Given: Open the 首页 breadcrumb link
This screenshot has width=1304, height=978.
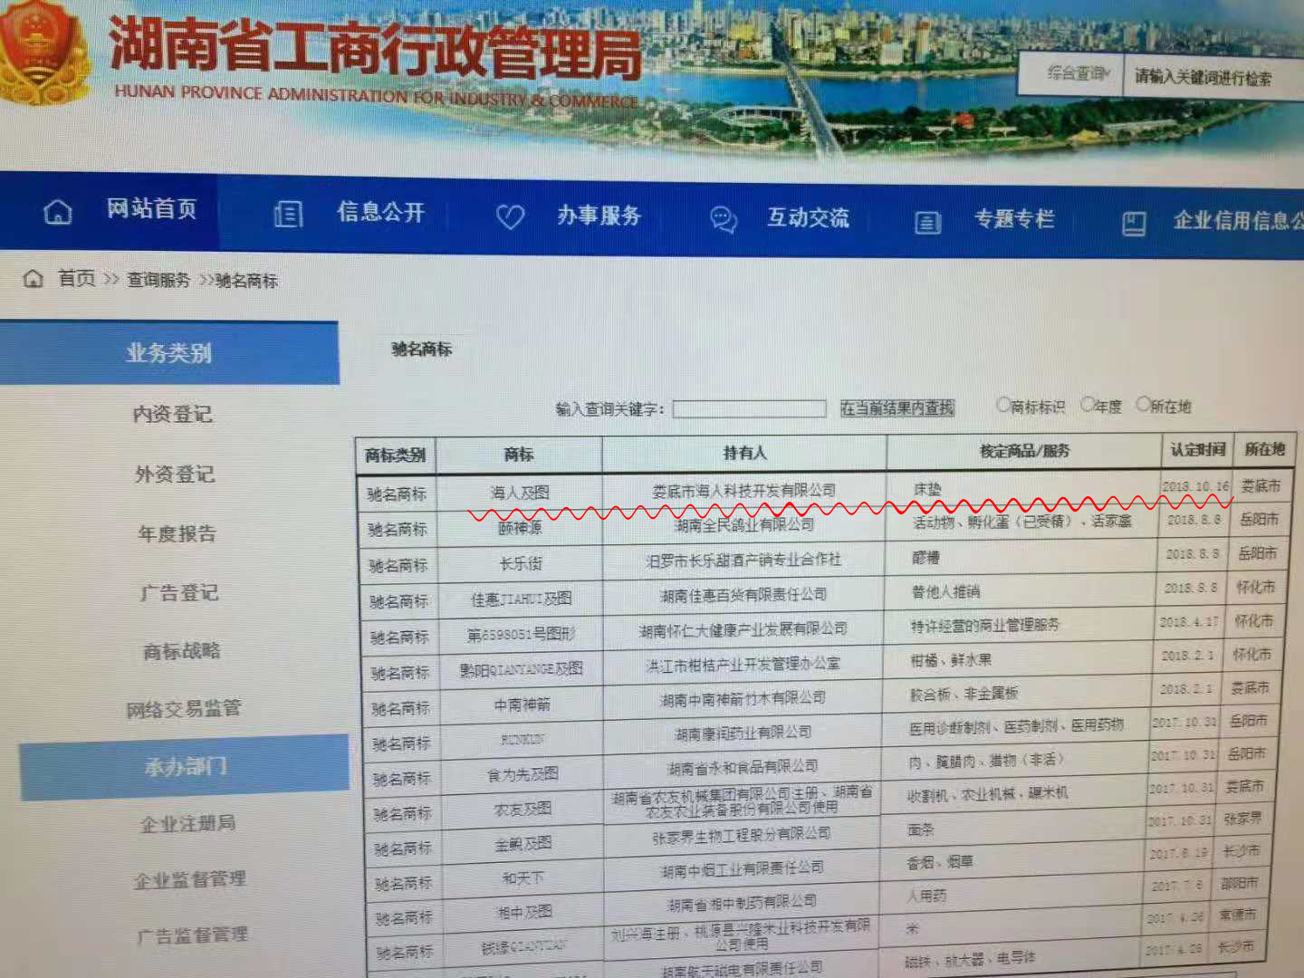Looking at the screenshot, I should pyautogui.click(x=76, y=279).
